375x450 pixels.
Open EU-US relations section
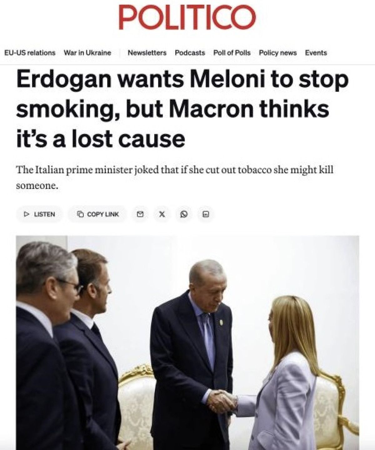point(30,53)
